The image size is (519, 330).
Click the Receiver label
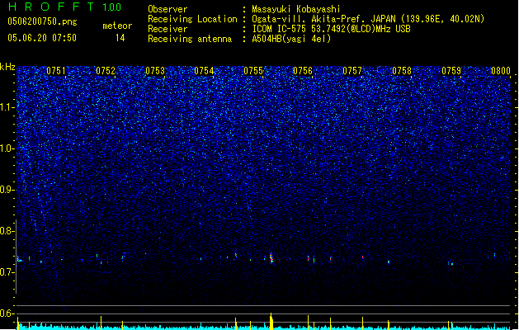pos(167,29)
